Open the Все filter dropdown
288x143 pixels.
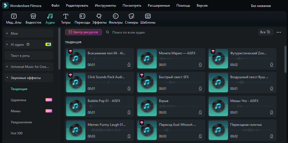coord(266,32)
